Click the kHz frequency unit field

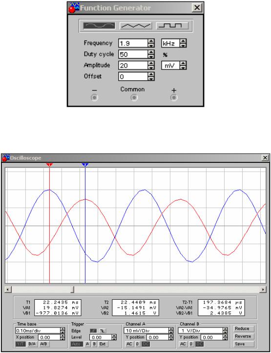click(x=170, y=43)
